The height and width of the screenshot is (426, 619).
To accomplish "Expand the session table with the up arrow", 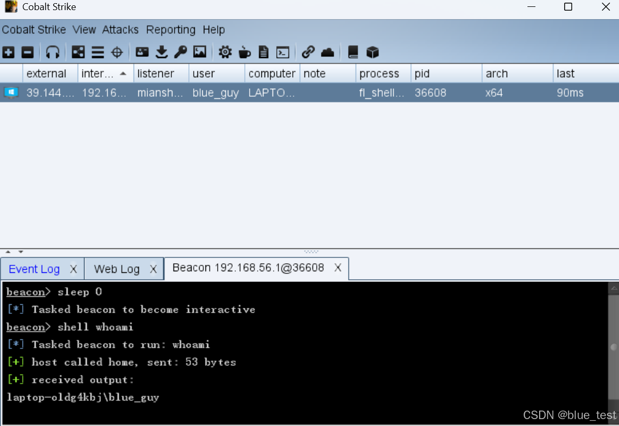I will (7, 251).
